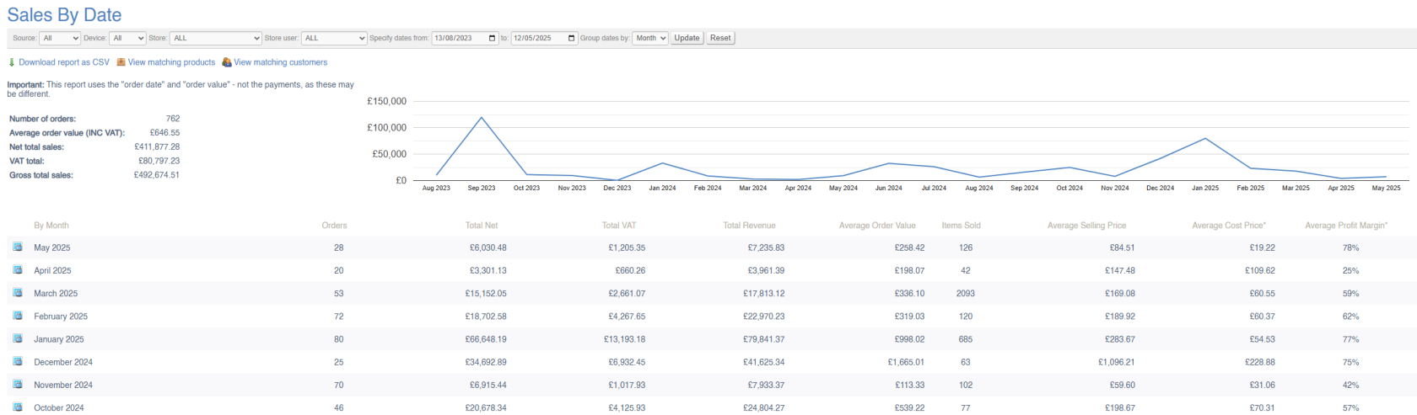
Task: Click the row icon beside January 2025
Action: point(18,338)
